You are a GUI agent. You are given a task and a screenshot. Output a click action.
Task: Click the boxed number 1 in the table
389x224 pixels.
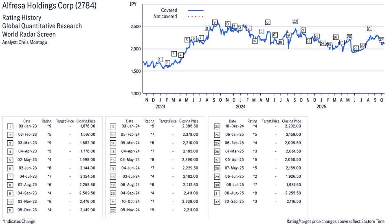(10, 126)
